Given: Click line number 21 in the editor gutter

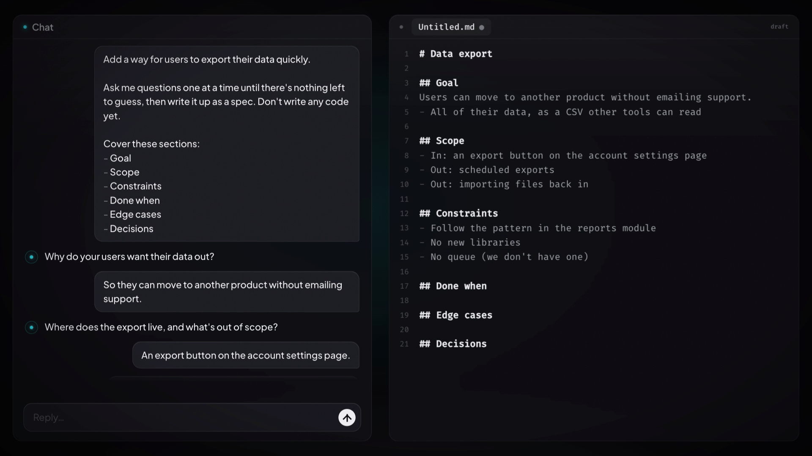Looking at the screenshot, I should [404, 344].
